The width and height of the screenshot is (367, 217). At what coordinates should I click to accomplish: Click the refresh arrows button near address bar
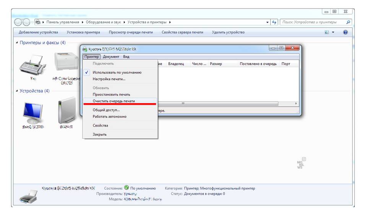274,22
